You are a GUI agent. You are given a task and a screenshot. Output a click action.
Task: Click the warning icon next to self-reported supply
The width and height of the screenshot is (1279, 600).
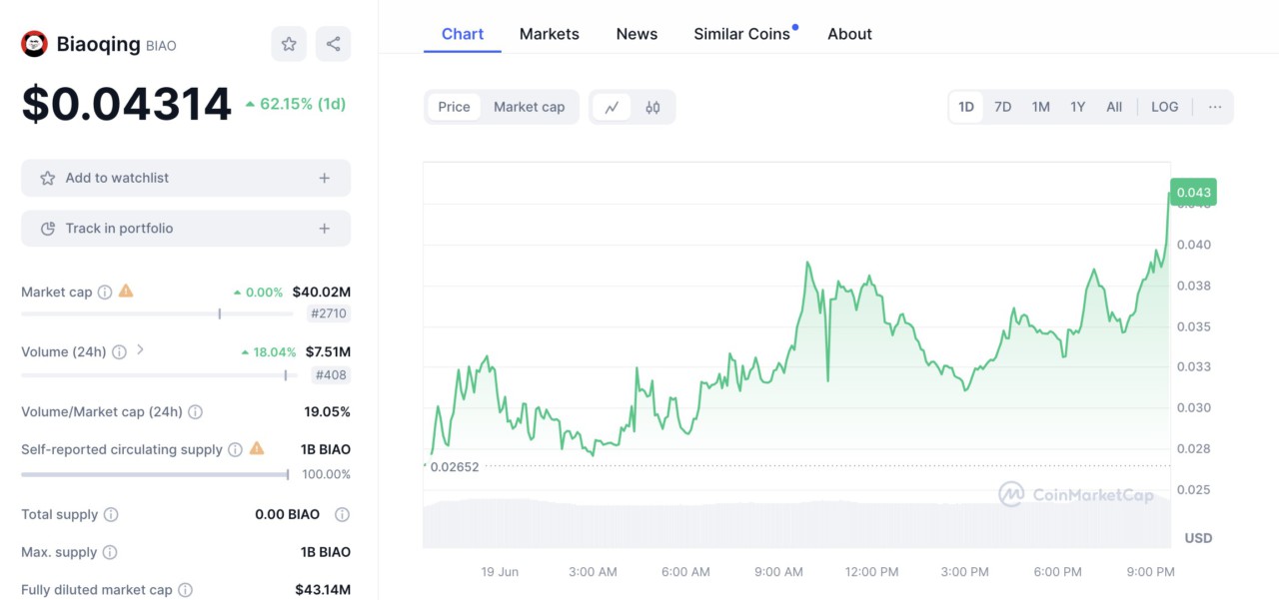[256, 449]
